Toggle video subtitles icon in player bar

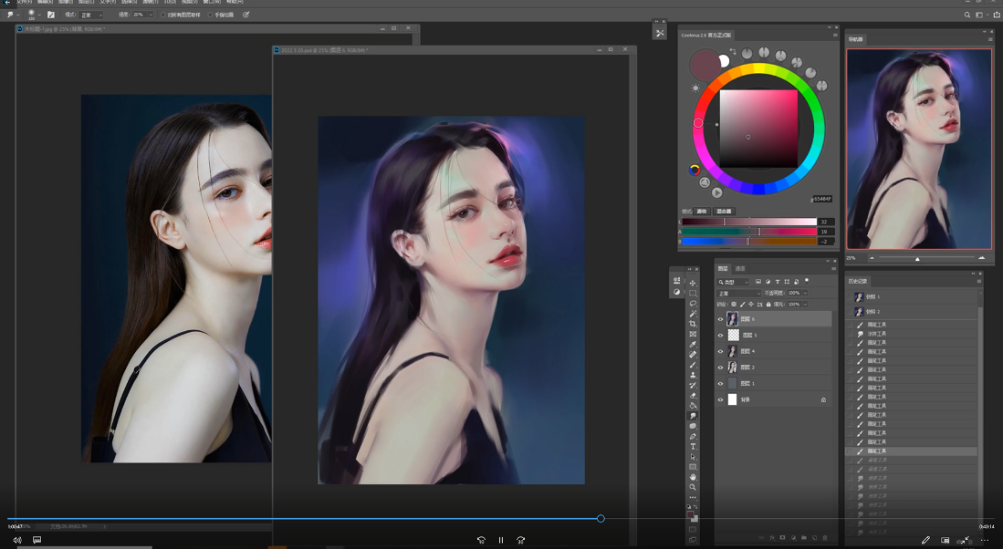37,539
